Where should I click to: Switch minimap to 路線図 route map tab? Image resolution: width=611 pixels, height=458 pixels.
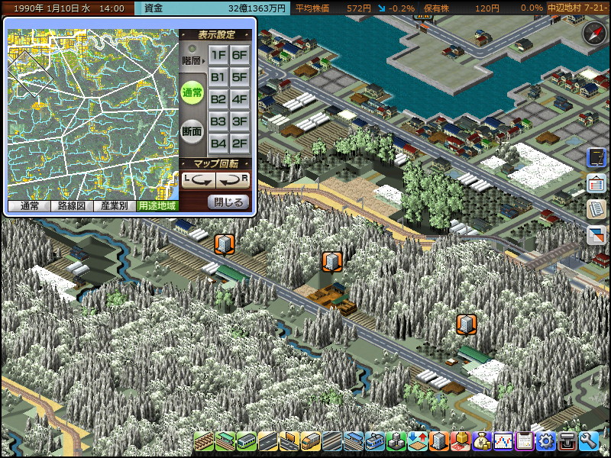point(72,206)
